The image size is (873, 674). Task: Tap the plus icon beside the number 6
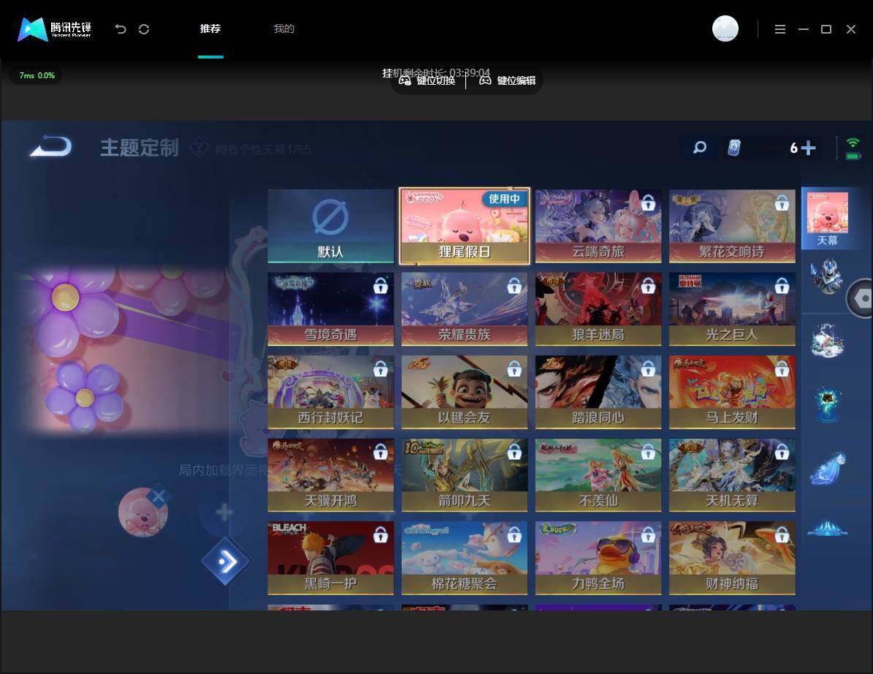pyautogui.click(x=808, y=148)
